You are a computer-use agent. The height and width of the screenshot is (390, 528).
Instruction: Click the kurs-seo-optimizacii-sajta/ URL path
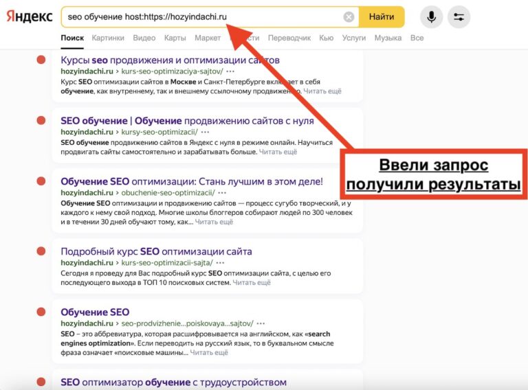[x=167, y=262]
